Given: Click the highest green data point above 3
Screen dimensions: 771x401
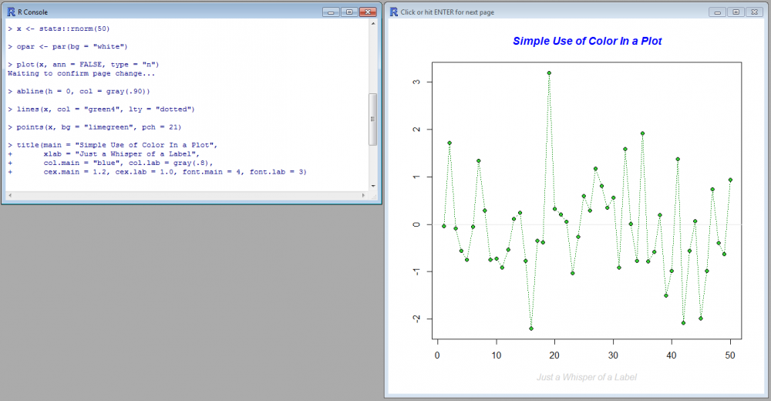Looking at the screenshot, I should pyautogui.click(x=549, y=73).
